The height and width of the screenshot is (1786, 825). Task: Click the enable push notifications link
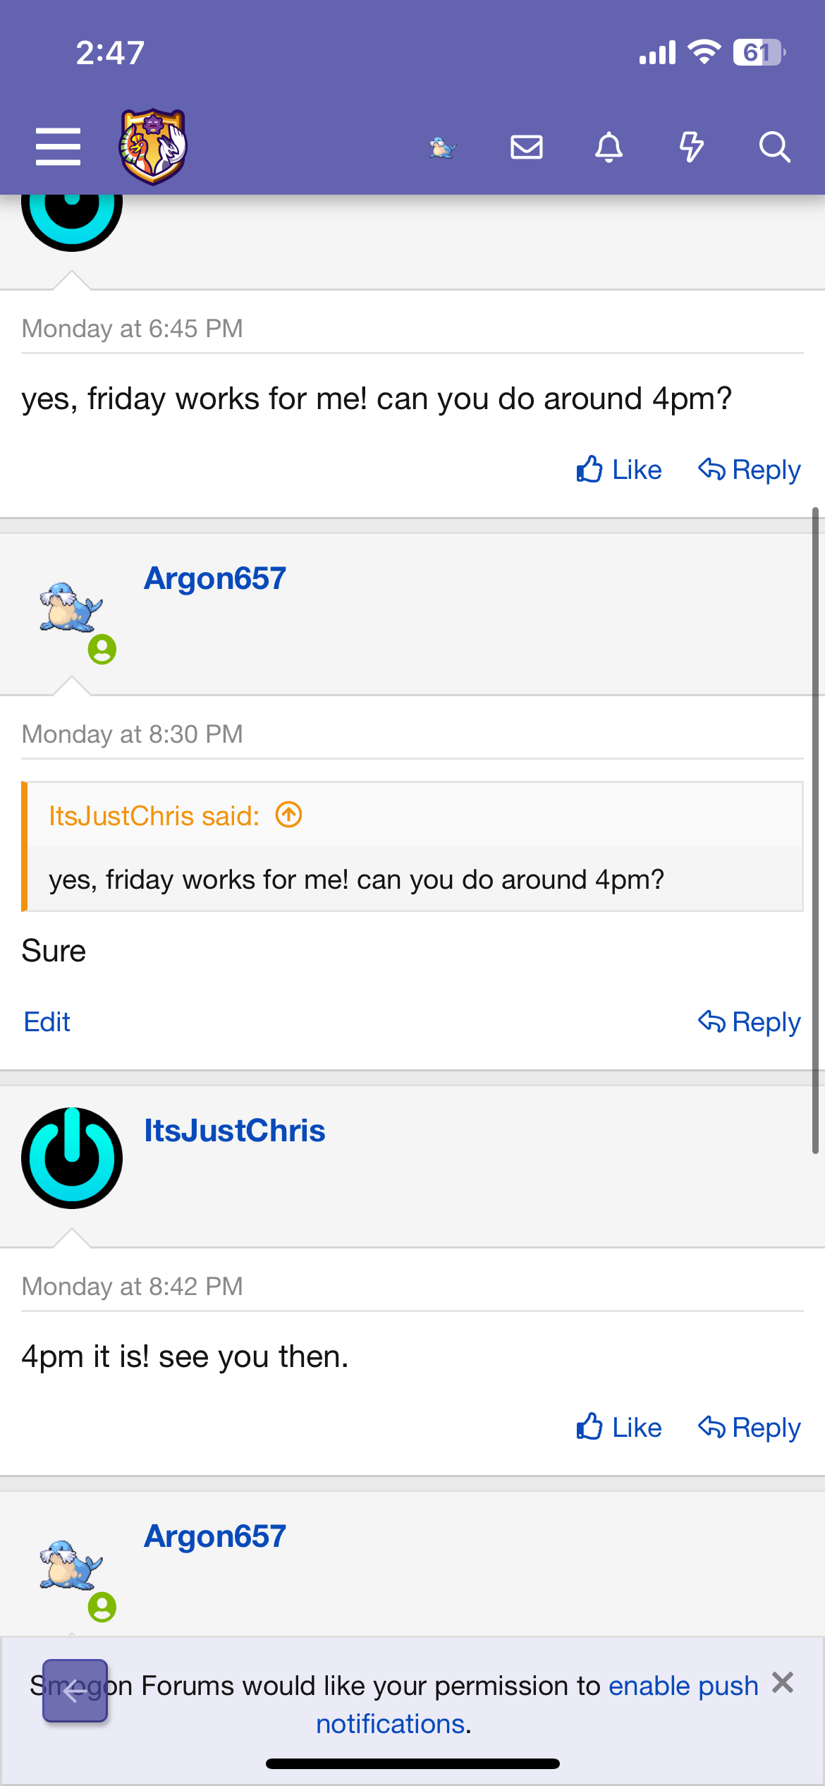683,1686
